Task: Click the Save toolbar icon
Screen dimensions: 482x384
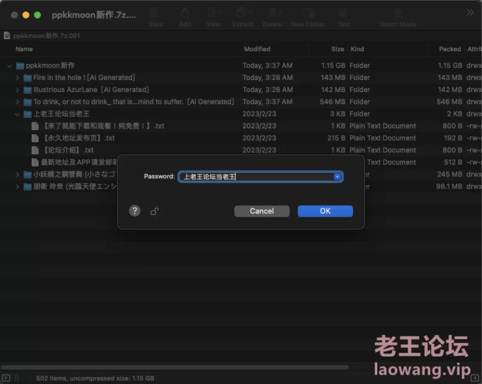Action: tap(155, 17)
